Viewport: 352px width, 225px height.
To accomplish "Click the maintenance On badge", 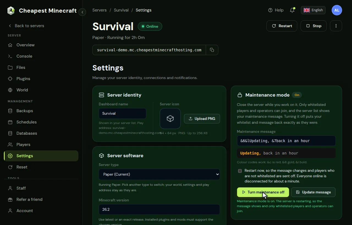I will click(x=297, y=95).
